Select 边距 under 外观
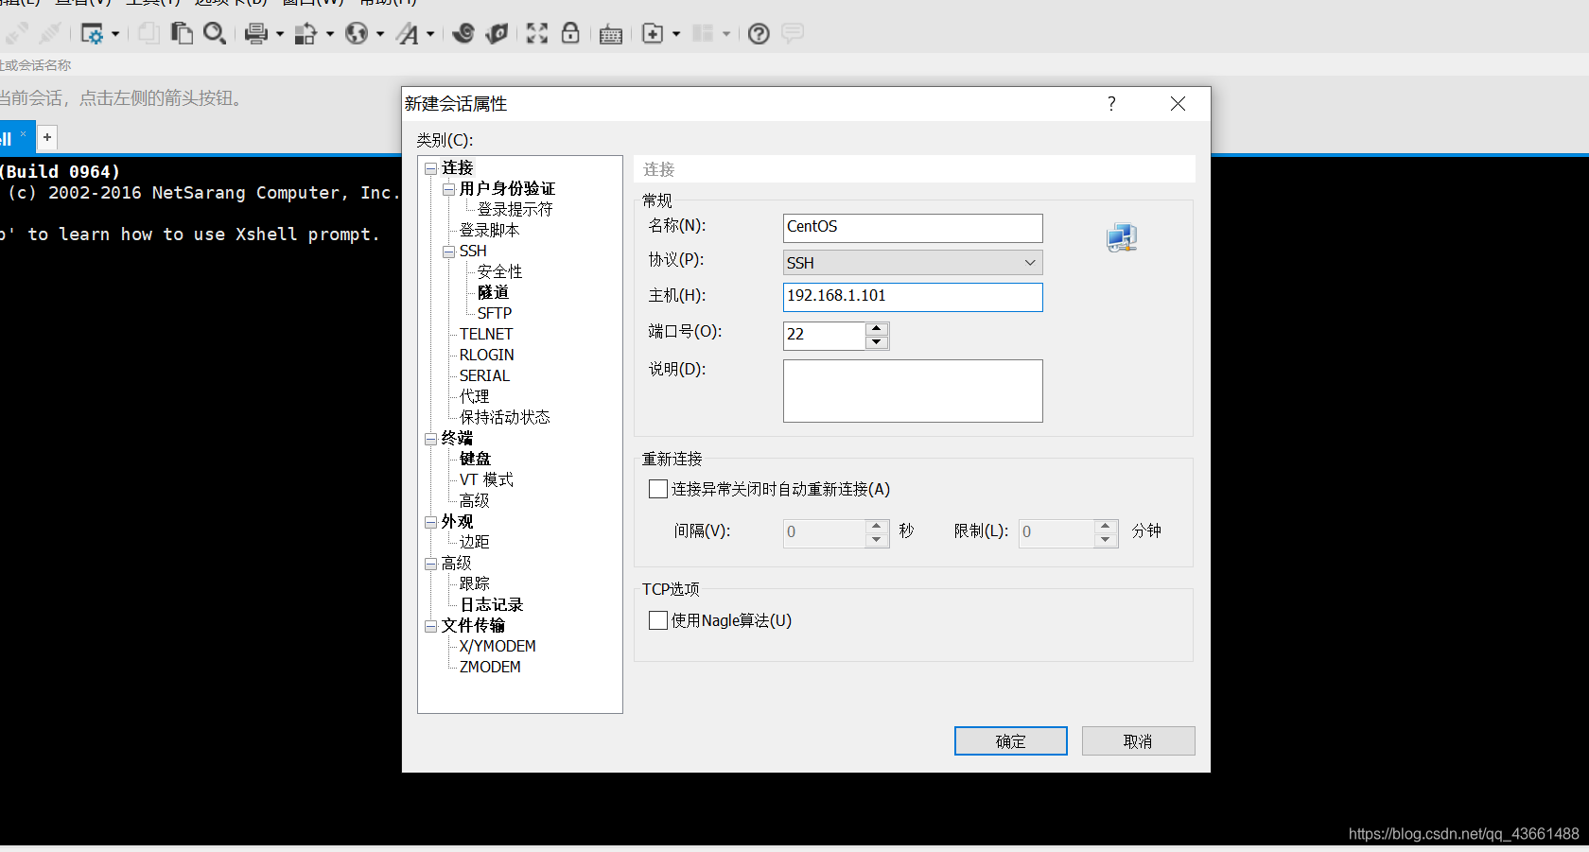This screenshot has width=1589, height=852. 474,543
